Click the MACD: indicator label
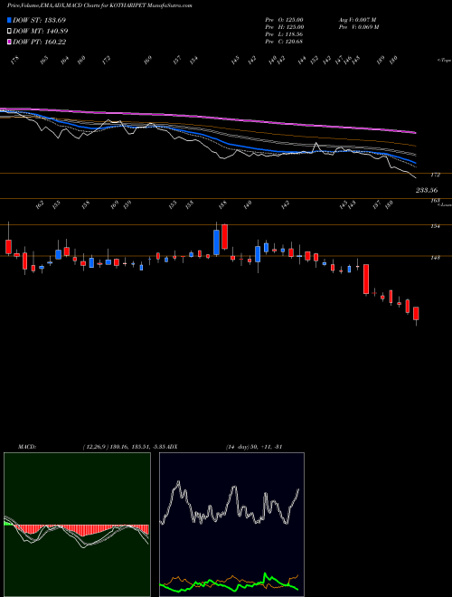This screenshot has height=597, width=452. 26,447
